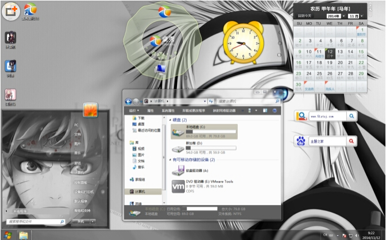This screenshot has height=240, width=386.
Task: Click the volume speaker tray icon
Action: (x=357, y=236)
